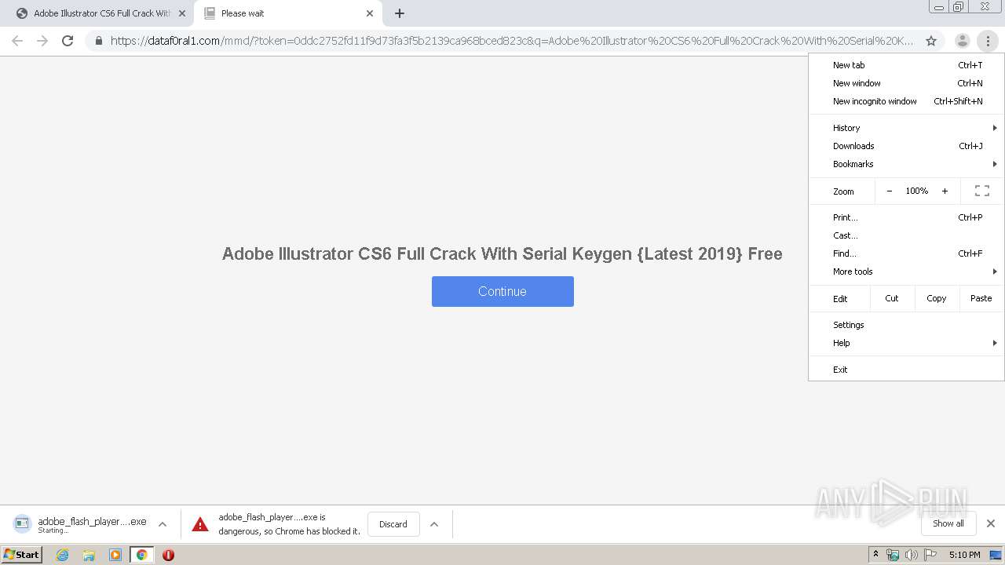
Task: Click the browser forward arrow
Action: [x=42, y=41]
